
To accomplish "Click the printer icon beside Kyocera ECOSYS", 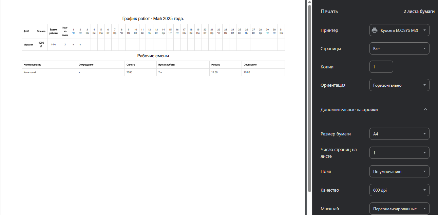I will point(375,30).
